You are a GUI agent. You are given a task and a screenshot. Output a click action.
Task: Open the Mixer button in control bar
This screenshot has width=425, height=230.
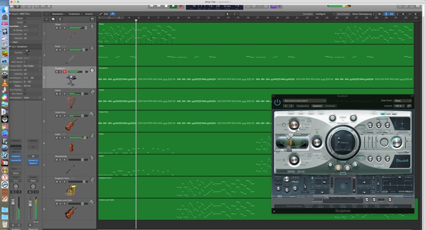(42, 6)
